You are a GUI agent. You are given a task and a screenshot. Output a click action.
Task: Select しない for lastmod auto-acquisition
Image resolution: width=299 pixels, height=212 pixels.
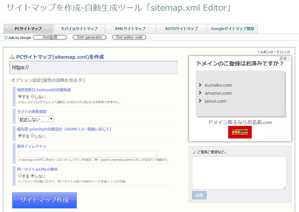tap(32, 96)
